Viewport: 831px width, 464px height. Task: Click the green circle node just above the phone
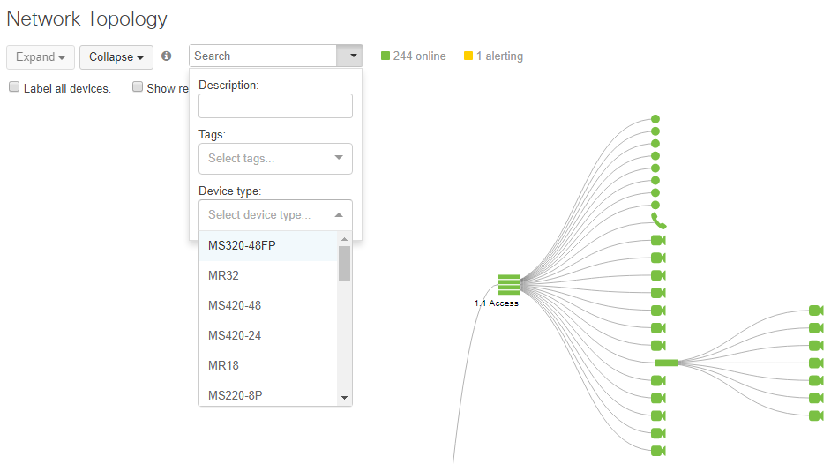(655, 205)
